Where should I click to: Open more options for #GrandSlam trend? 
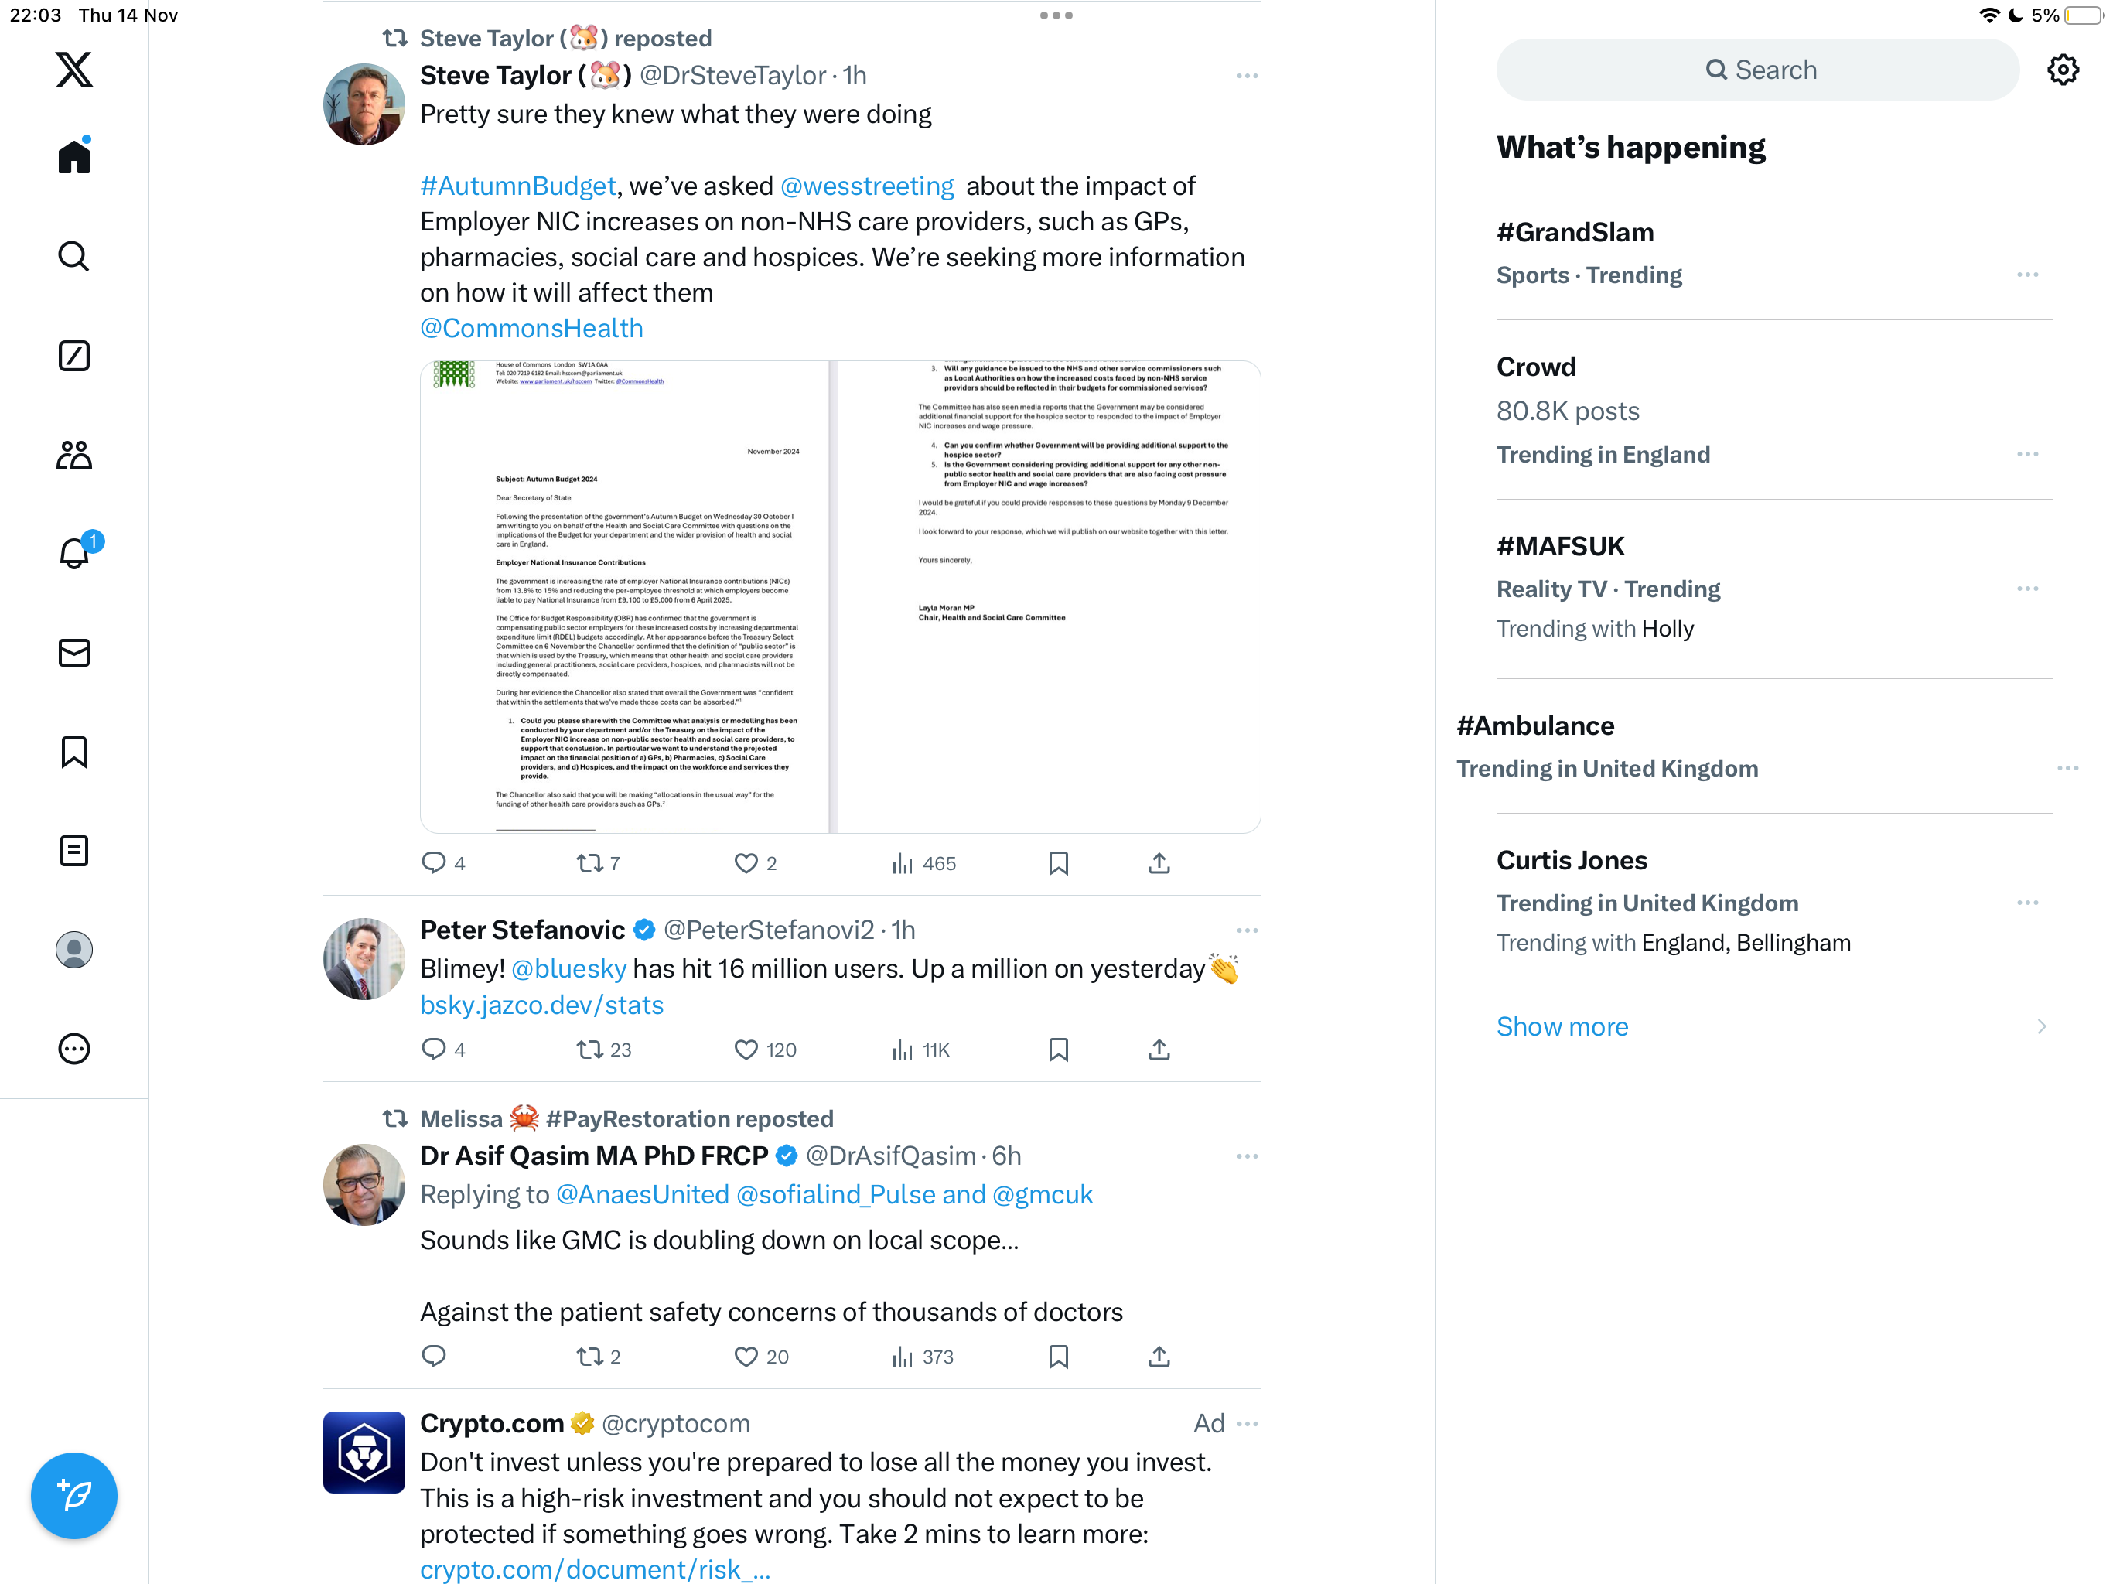click(x=2027, y=275)
